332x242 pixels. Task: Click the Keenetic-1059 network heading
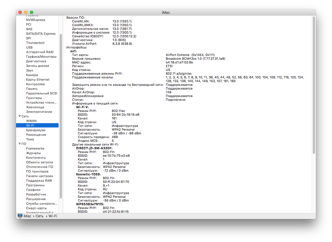88,174
